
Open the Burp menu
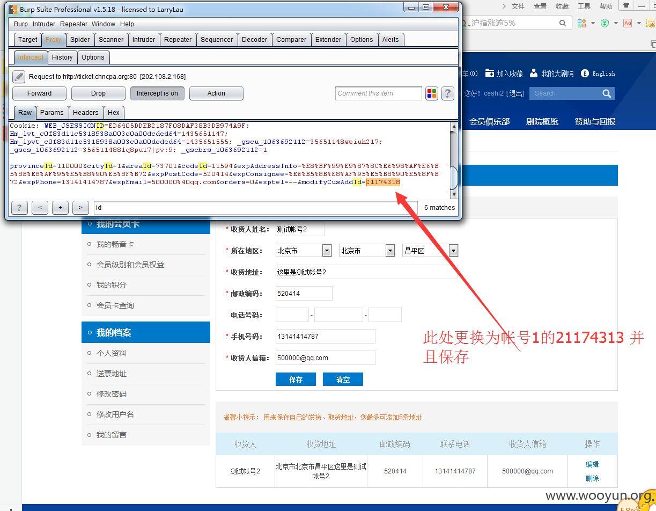tap(21, 24)
